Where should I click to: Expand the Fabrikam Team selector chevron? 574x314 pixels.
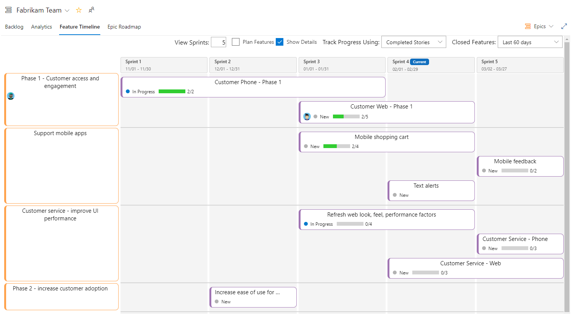[67, 11]
